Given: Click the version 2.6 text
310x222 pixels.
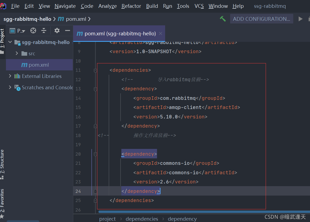Looking at the screenshot, I should coord(165,182).
